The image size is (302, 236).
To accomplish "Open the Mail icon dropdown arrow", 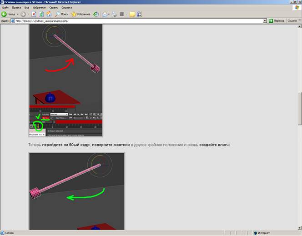I will pos(109,14).
